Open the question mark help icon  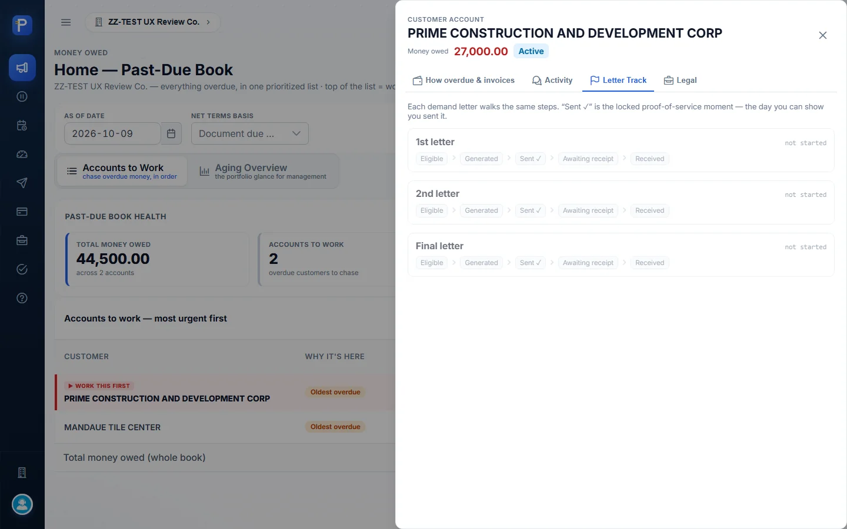point(22,298)
